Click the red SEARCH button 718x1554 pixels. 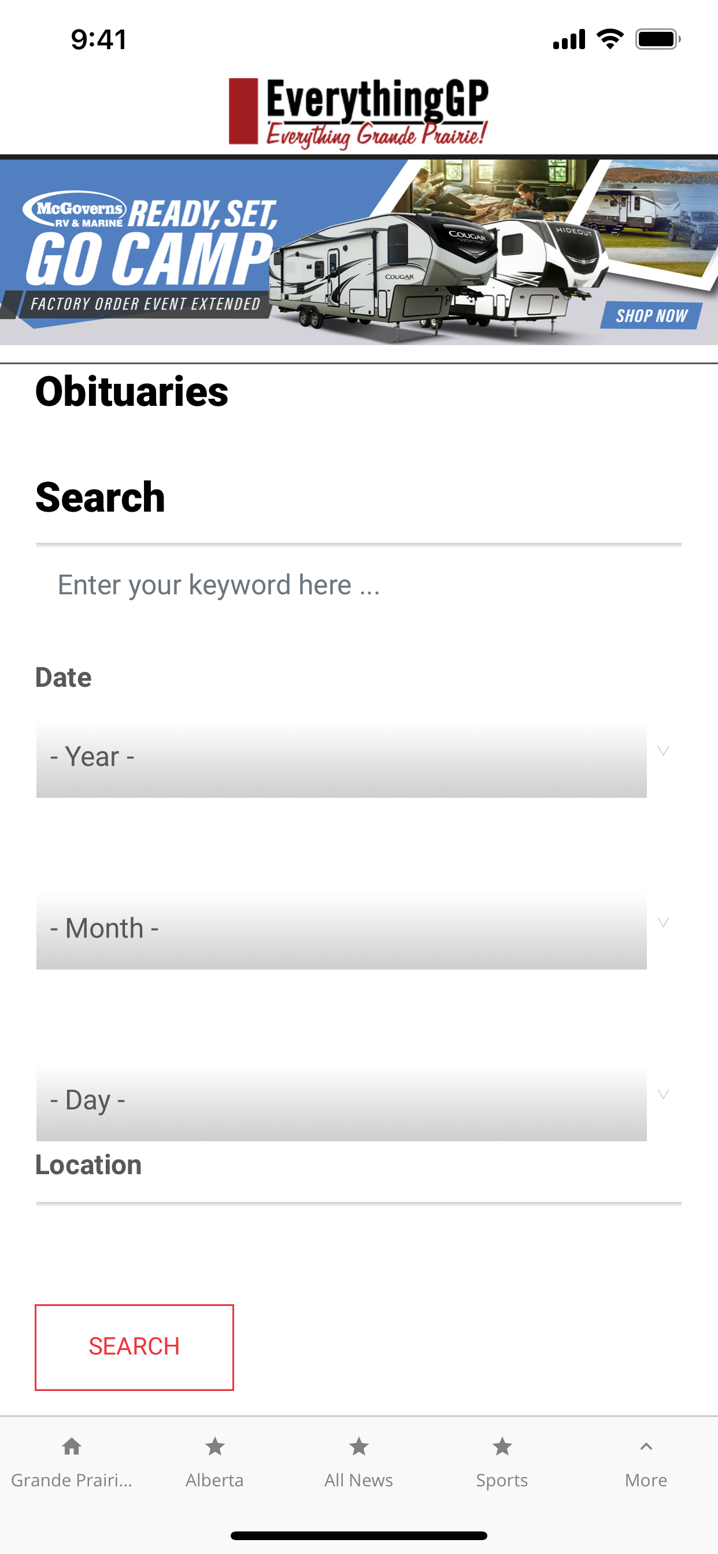(134, 1347)
